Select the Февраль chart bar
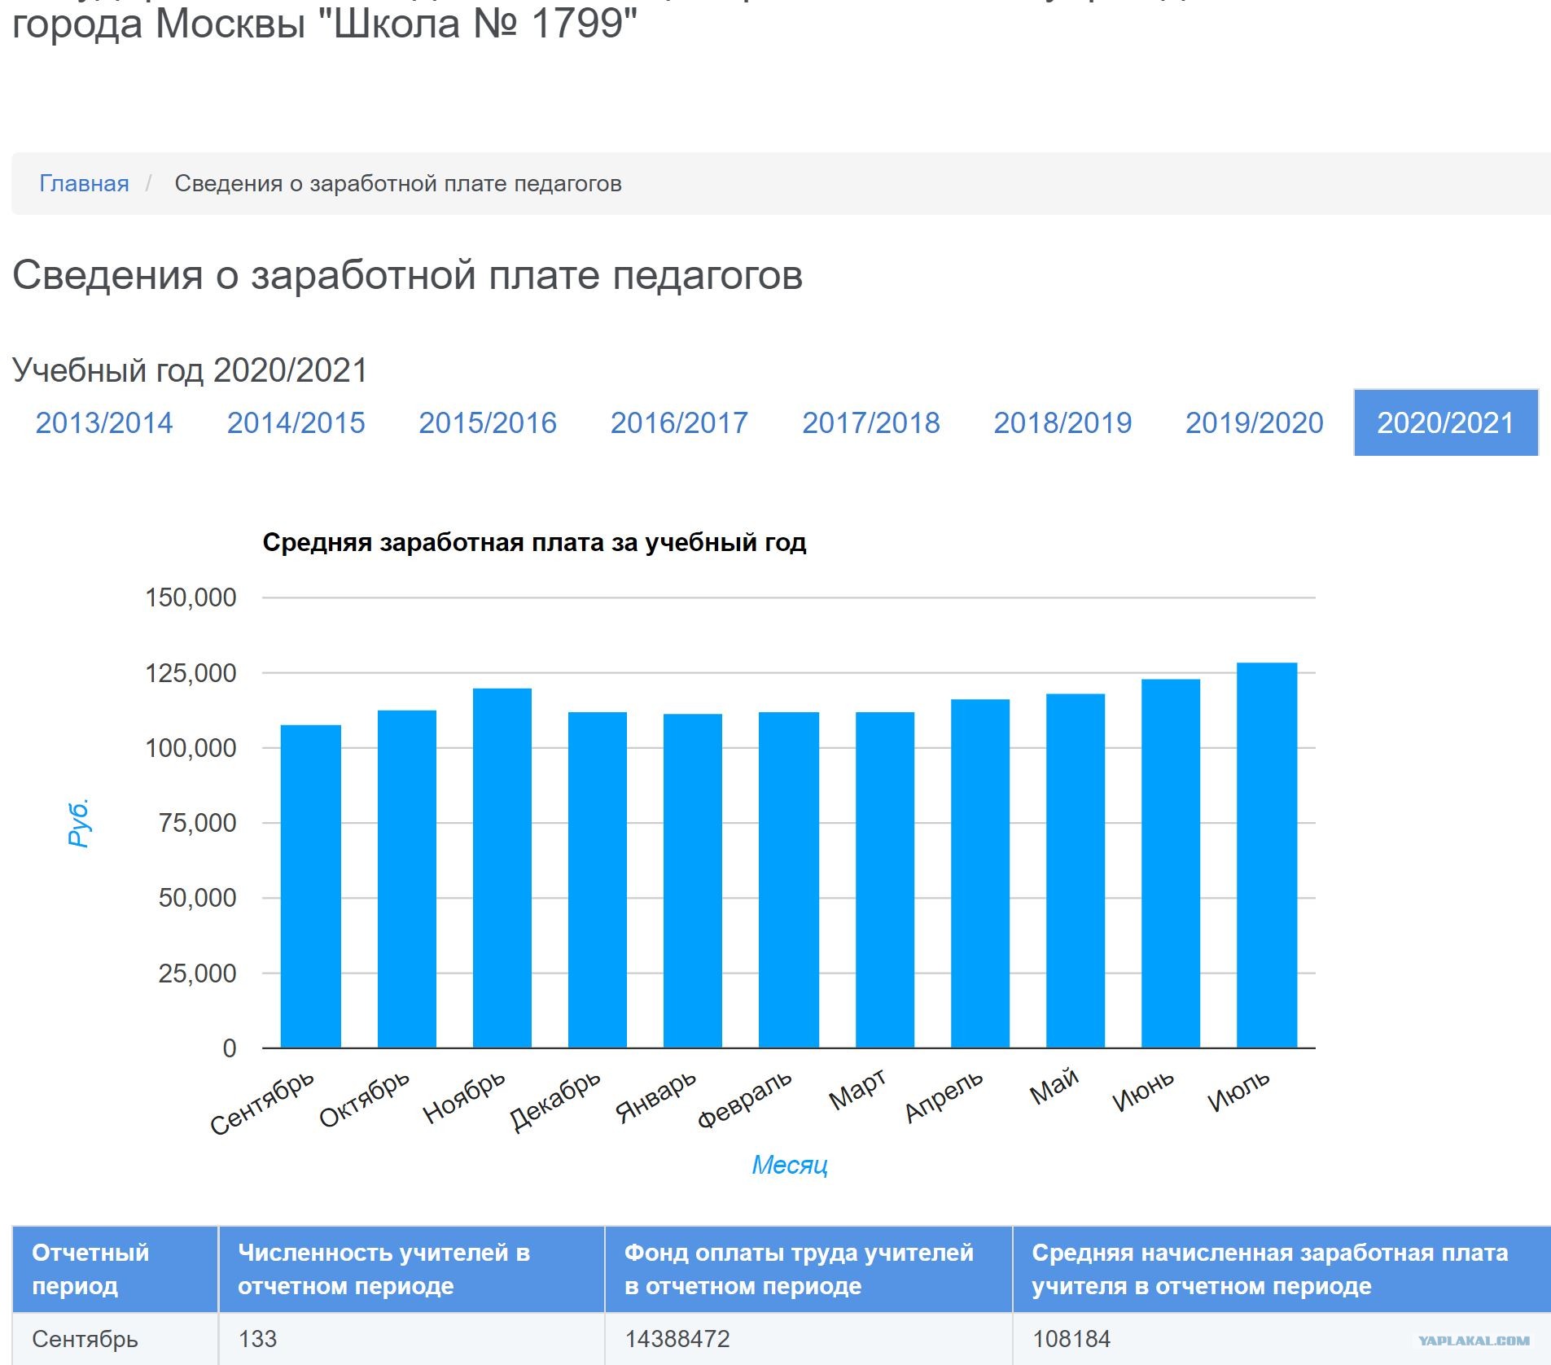Image resolution: width=1551 pixels, height=1365 pixels. point(789,879)
